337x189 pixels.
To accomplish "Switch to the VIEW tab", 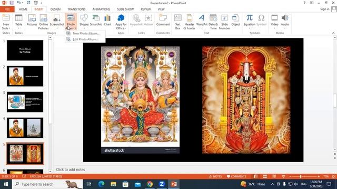I will point(161,9).
